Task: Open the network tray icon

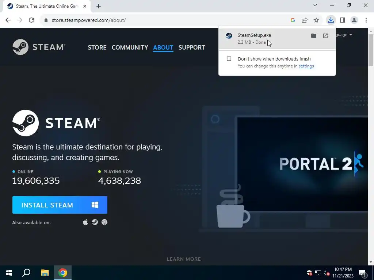Action: click(318, 273)
